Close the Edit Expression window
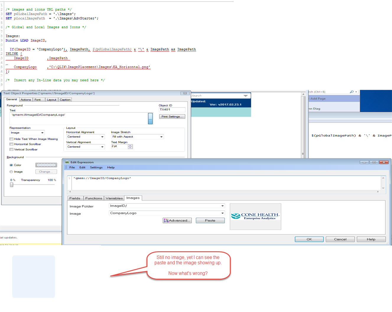The width and height of the screenshot is (392, 312). click(x=384, y=162)
